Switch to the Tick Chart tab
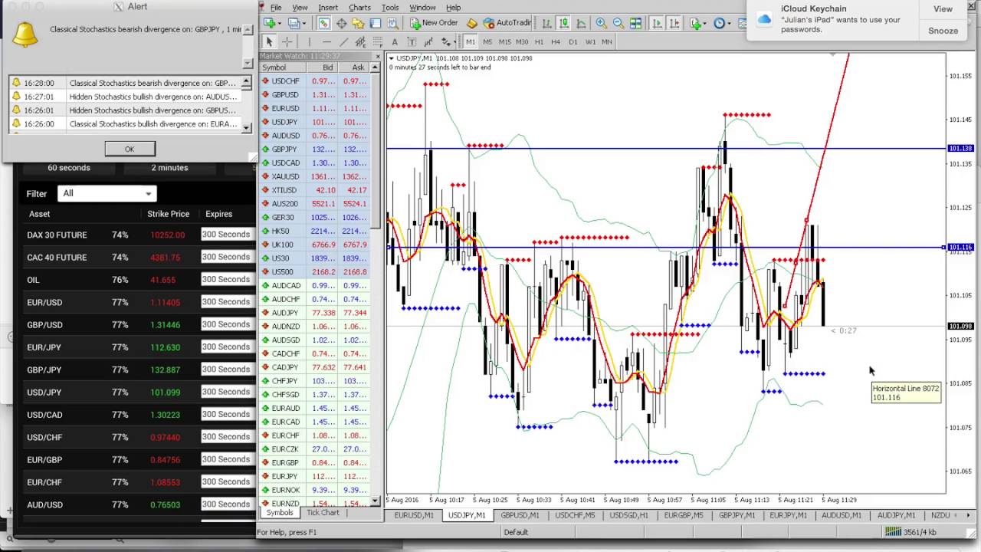This screenshot has width=981, height=552. click(x=323, y=513)
